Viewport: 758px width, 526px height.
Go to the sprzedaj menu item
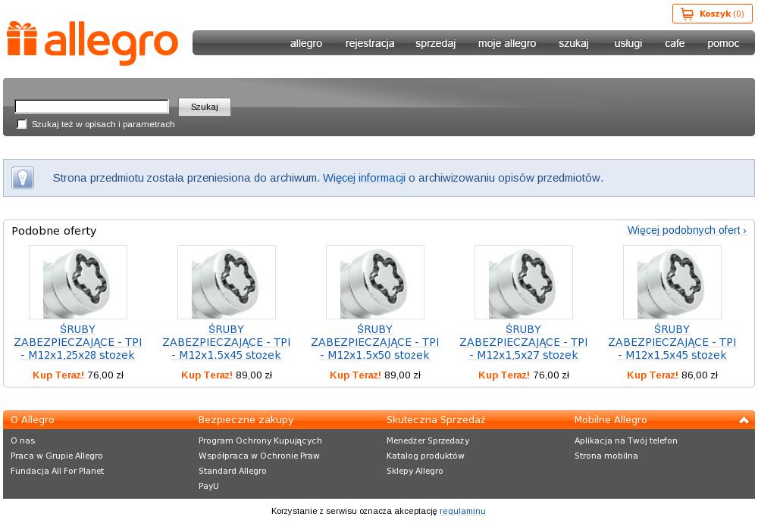click(x=436, y=43)
